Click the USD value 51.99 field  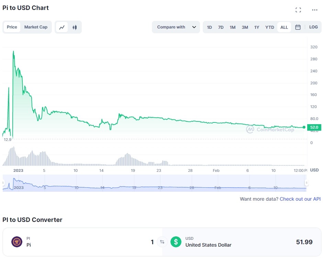(x=304, y=242)
